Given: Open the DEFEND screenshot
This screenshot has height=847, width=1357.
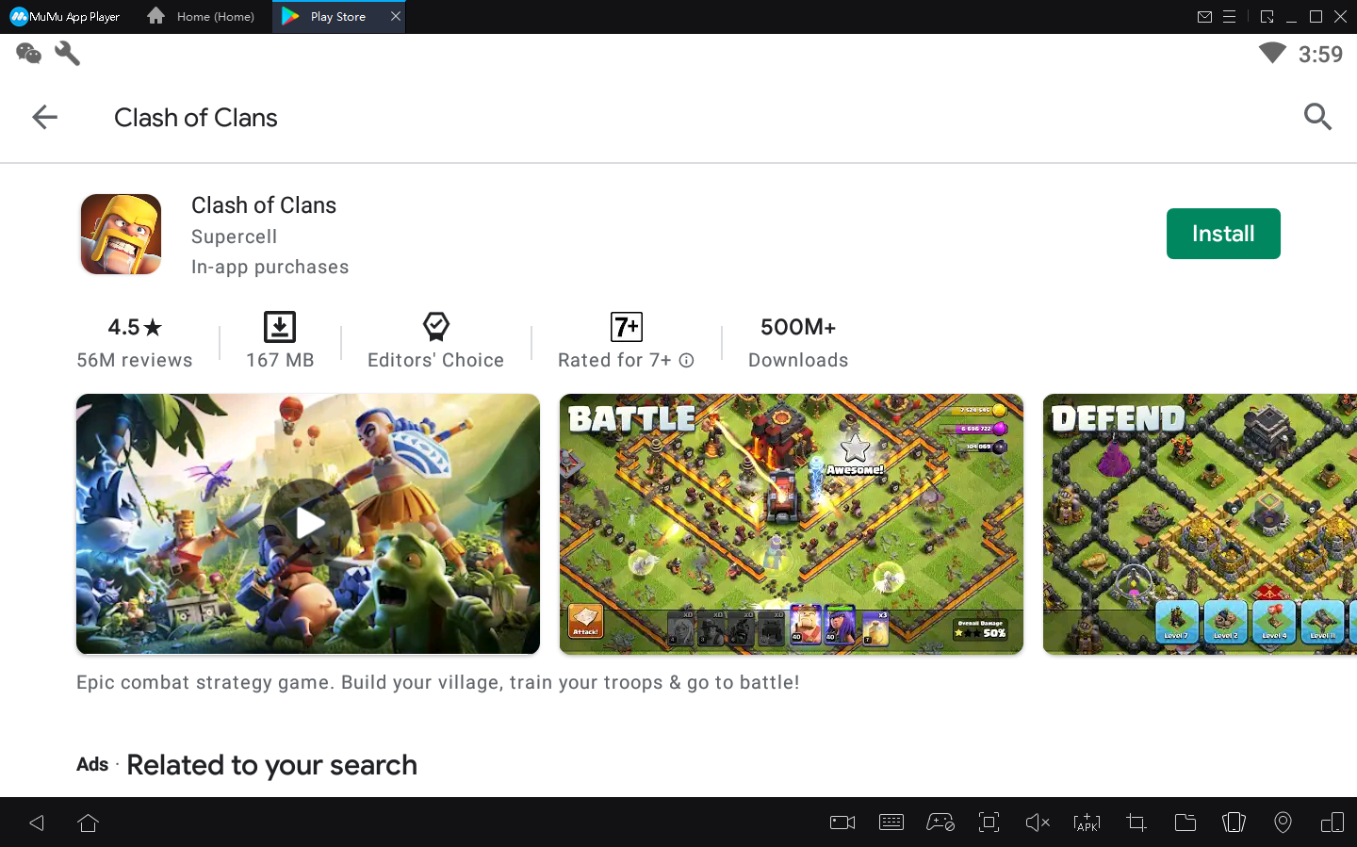Looking at the screenshot, I should pos(1200,524).
